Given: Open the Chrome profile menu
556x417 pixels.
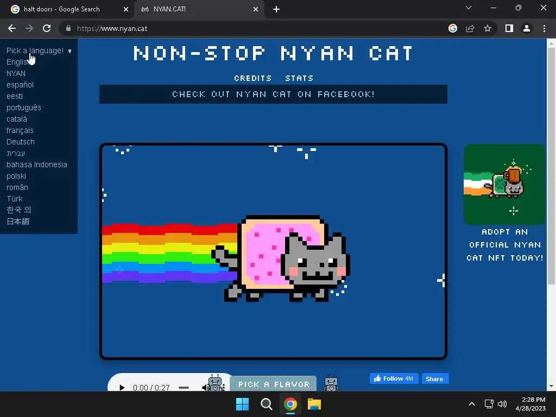Looking at the screenshot, I should point(527,28).
